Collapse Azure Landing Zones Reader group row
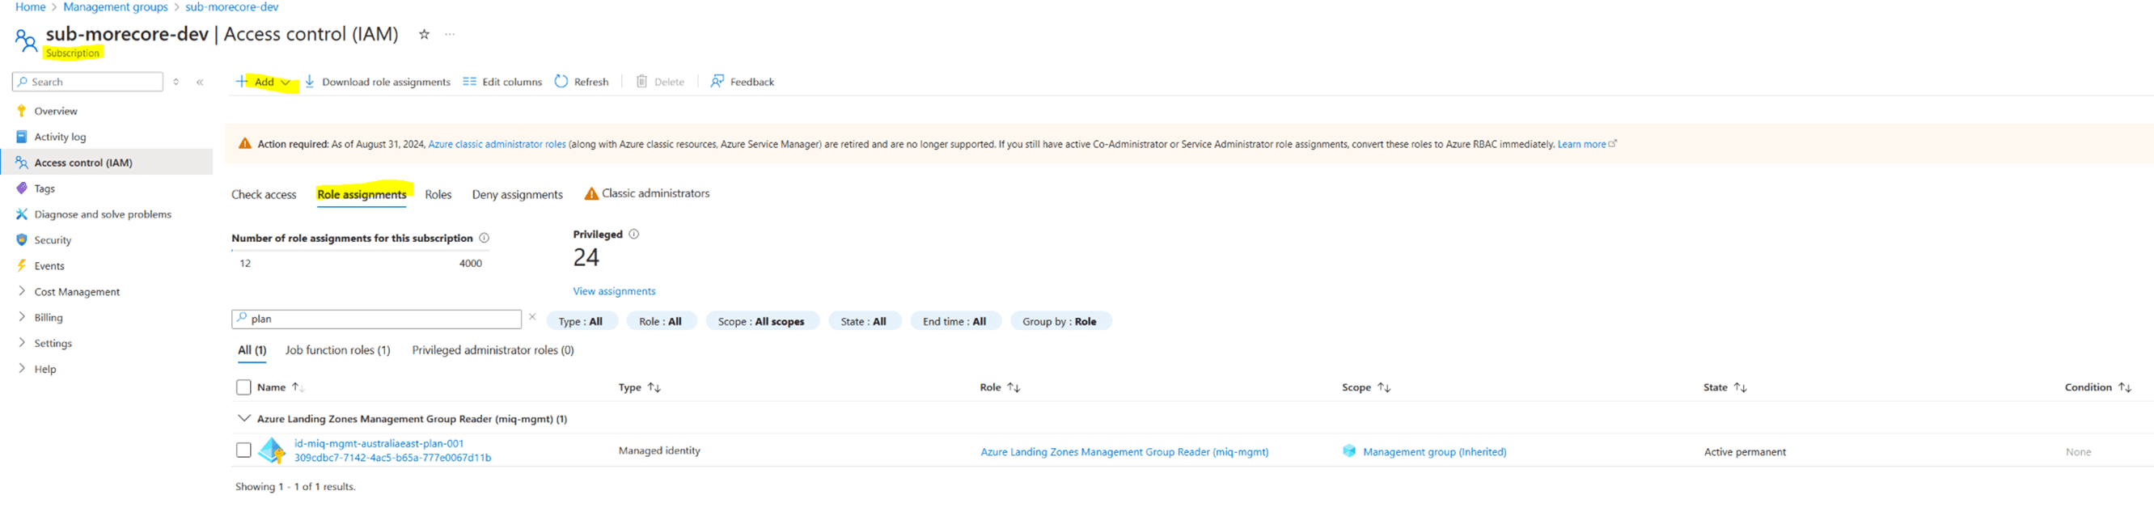Viewport: 2154px width, 516px height. pyautogui.click(x=244, y=418)
